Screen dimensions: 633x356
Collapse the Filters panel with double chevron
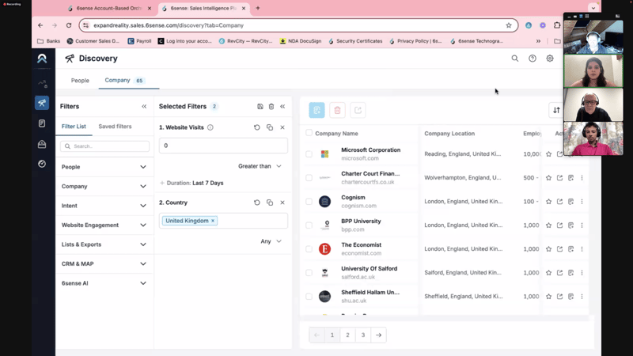(144, 107)
